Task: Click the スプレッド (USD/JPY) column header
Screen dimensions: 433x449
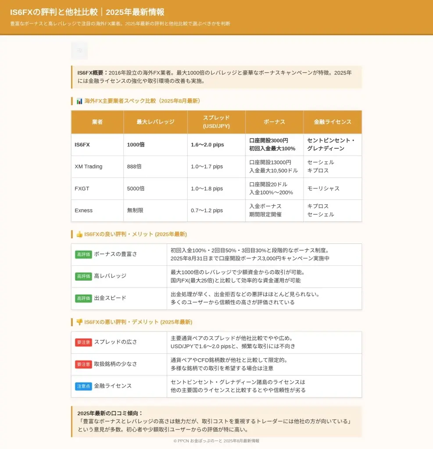Action: (x=216, y=122)
